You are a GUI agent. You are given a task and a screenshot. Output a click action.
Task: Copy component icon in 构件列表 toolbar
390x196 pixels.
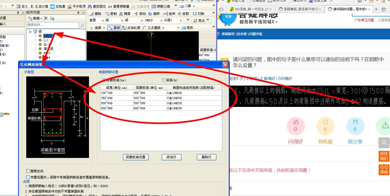click(x=52, y=18)
